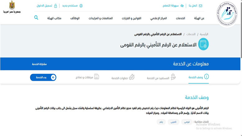This screenshot has height=136, width=242.
Task: Click the معلومات عن الخدمة heading
Action: [x=191, y=64]
